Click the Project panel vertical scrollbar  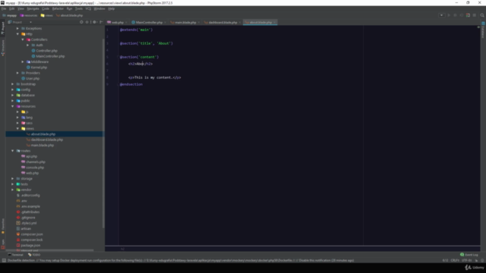point(103,133)
